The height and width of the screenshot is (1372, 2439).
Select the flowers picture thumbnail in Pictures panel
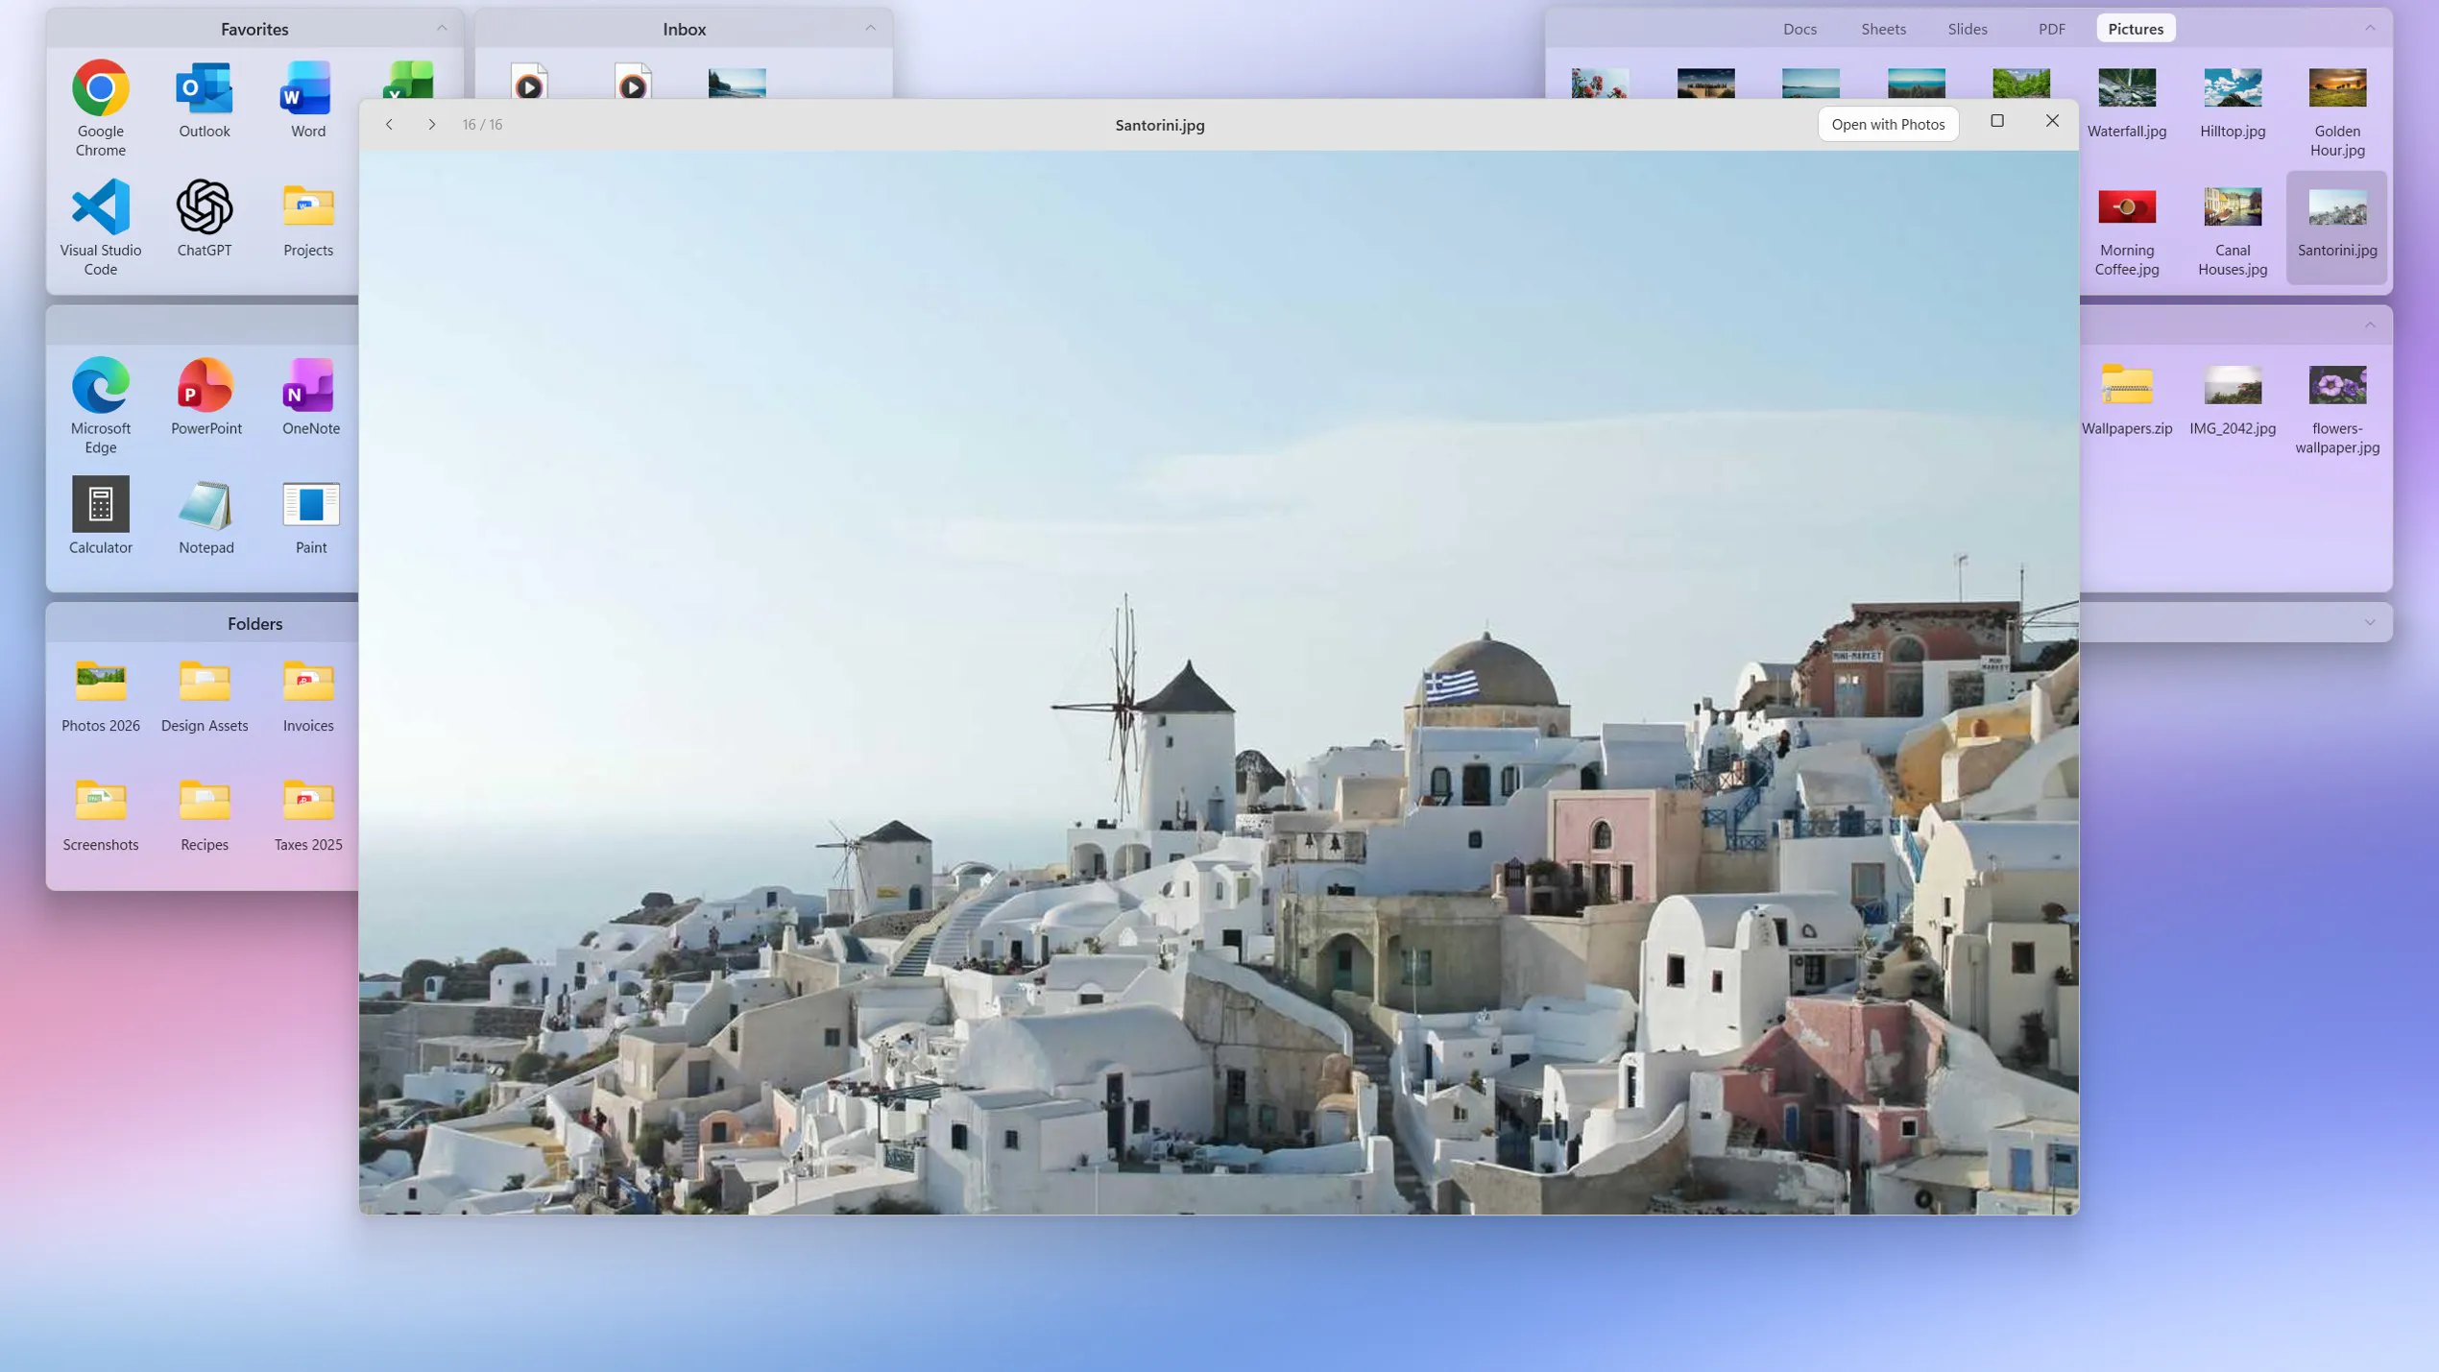1599,83
